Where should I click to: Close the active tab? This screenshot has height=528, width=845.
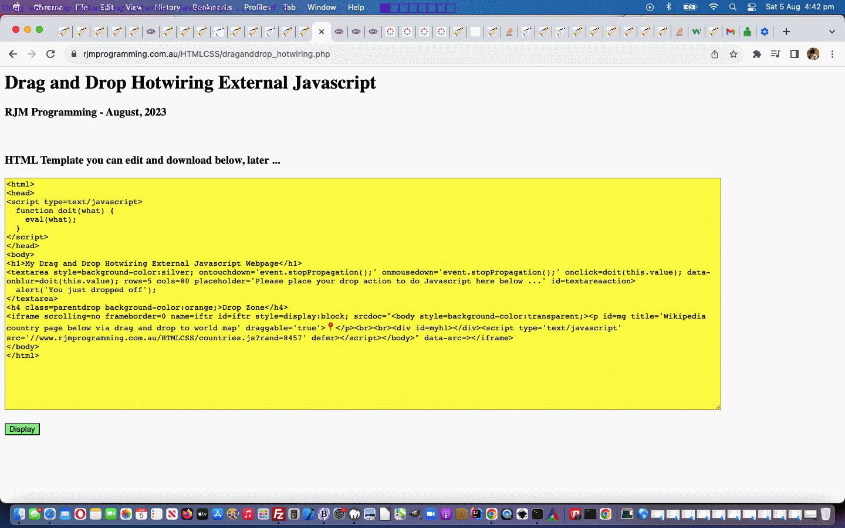(321, 32)
